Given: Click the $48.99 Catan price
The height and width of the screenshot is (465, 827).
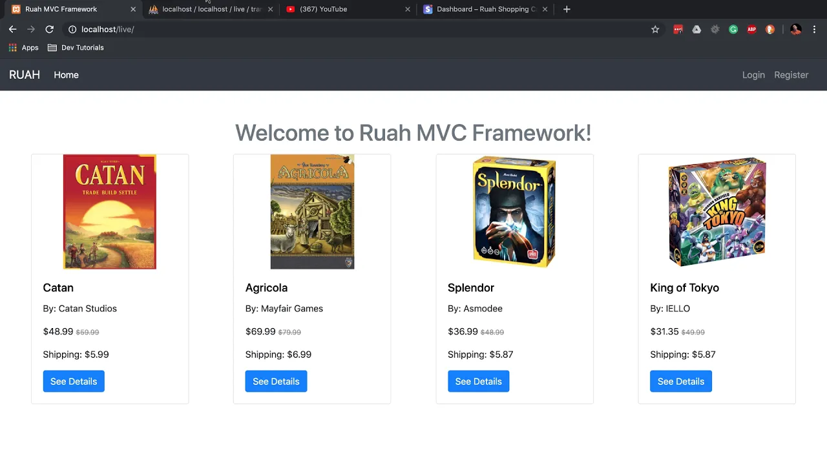Looking at the screenshot, I should coord(58,331).
